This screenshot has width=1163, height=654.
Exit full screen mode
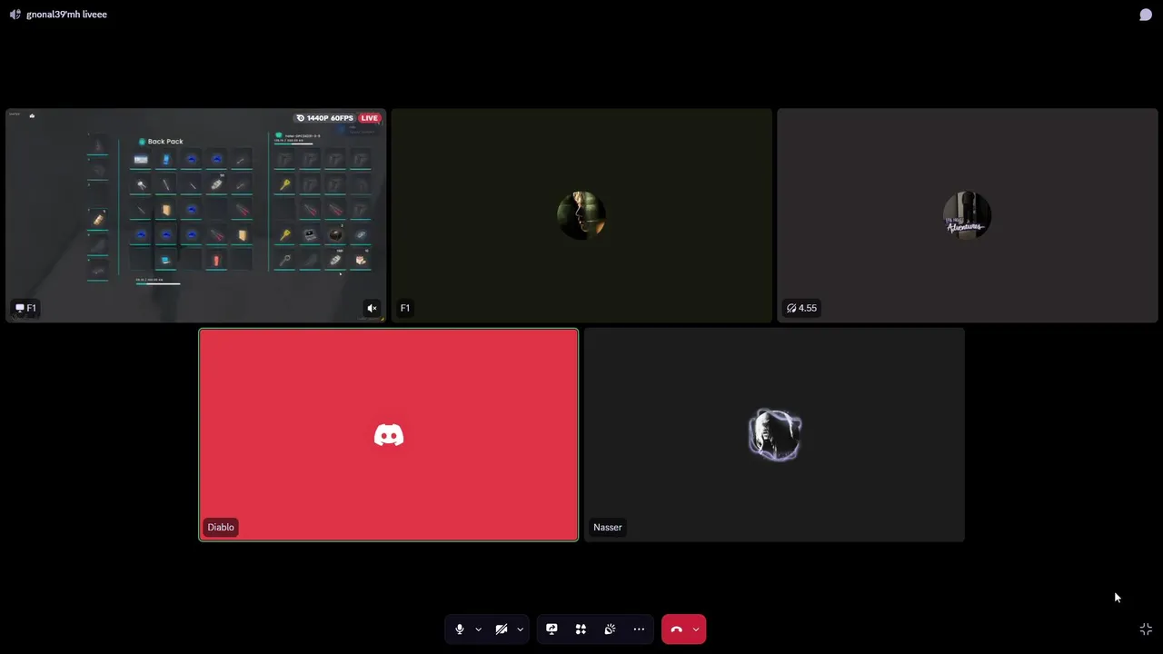(1146, 629)
